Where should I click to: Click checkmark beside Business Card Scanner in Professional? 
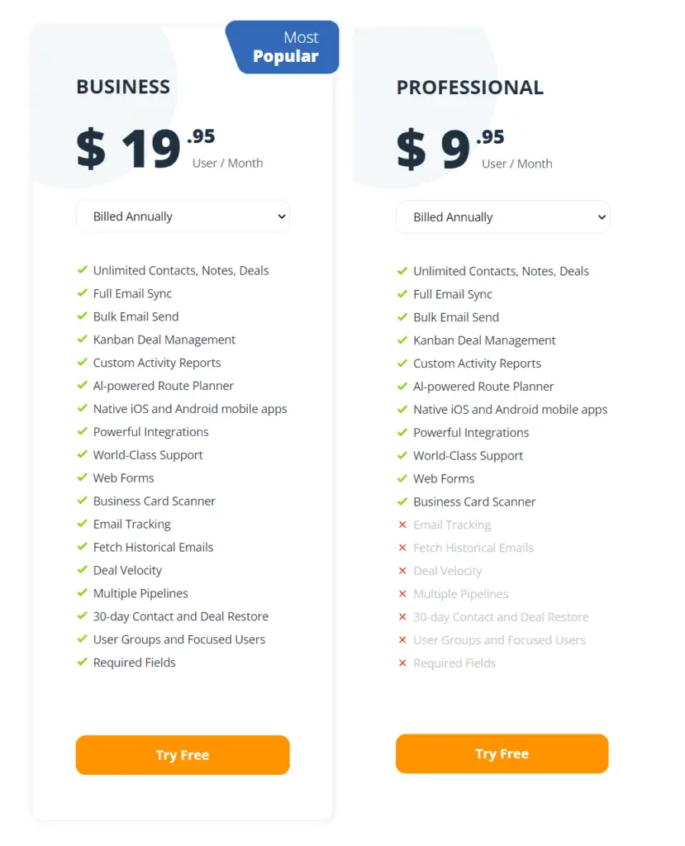tap(402, 501)
